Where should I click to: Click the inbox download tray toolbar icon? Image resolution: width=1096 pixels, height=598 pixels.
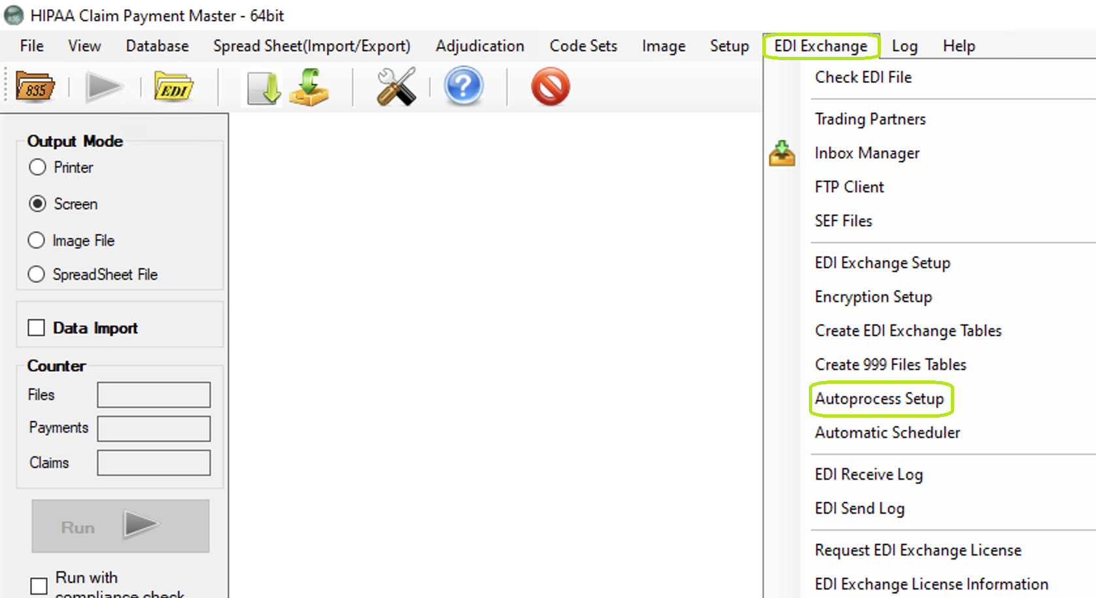(309, 87)
